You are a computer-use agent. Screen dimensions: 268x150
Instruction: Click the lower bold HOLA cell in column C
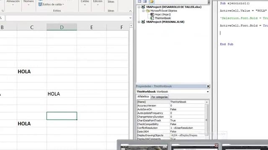(32, 123)
